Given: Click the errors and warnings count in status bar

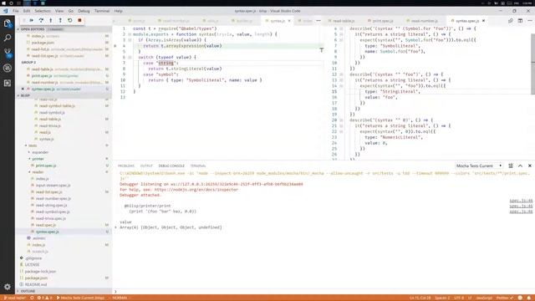Looking at the screenshot, I should 44,298.
